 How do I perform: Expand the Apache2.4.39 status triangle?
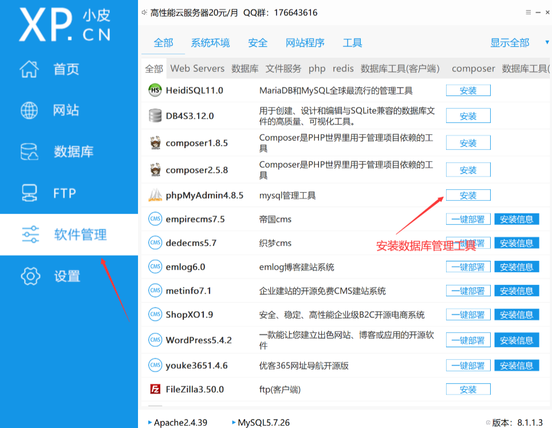coord(150,422)
